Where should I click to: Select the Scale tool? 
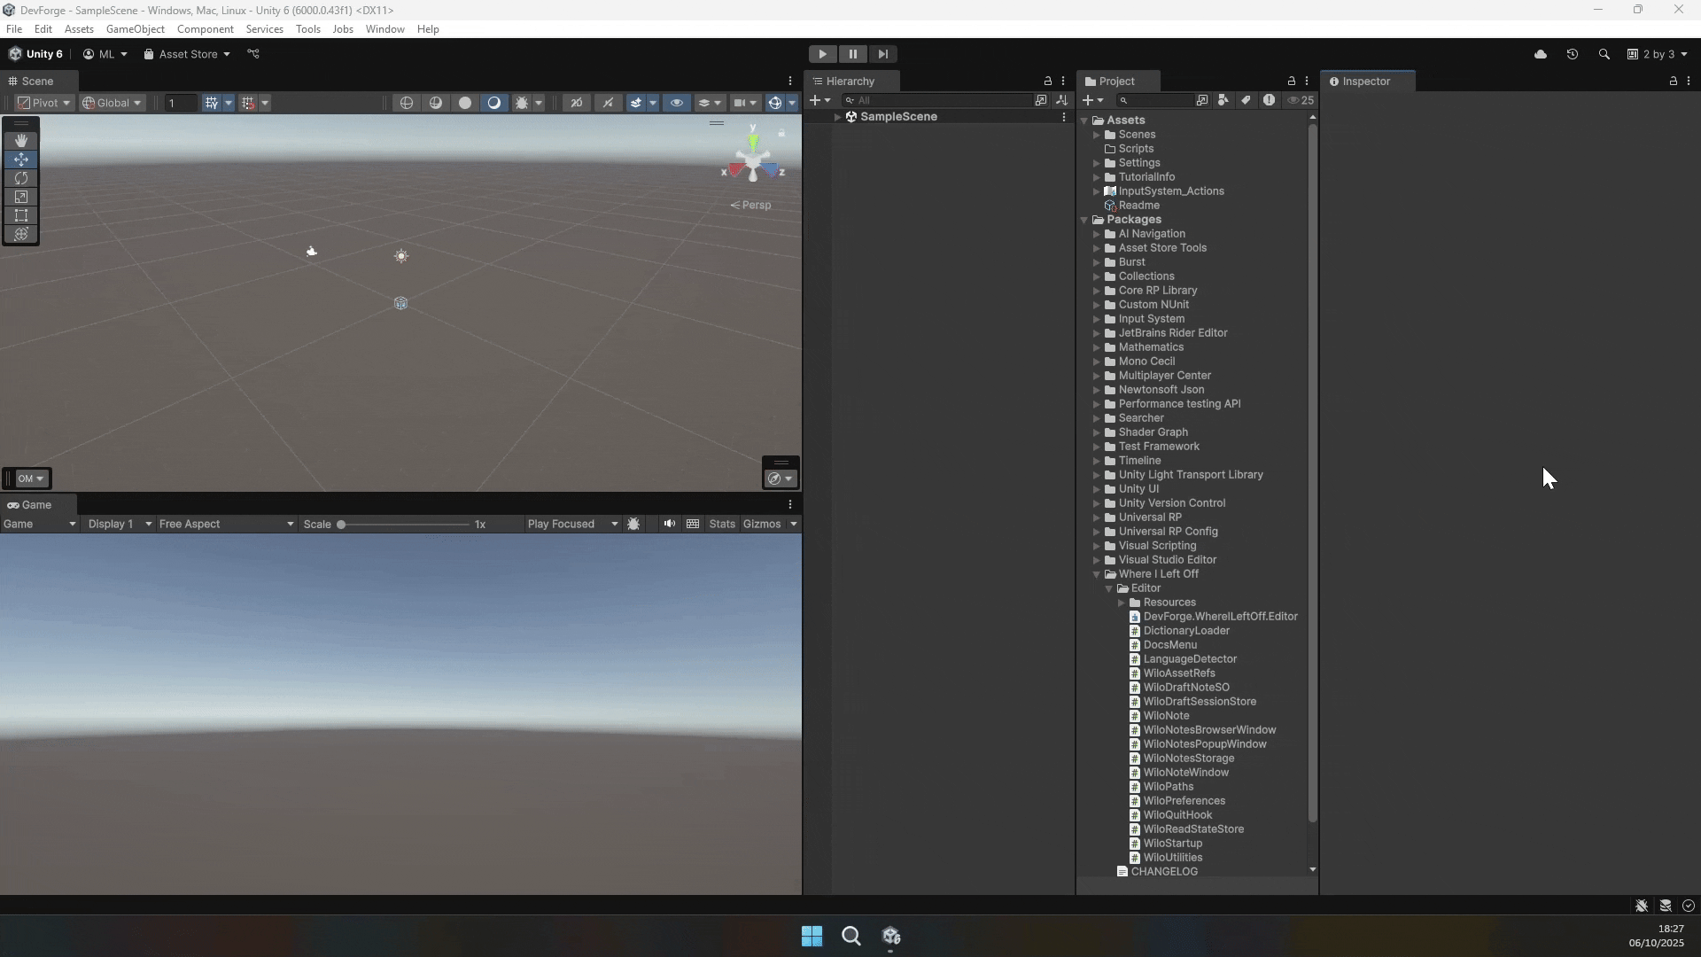[21, 197]
